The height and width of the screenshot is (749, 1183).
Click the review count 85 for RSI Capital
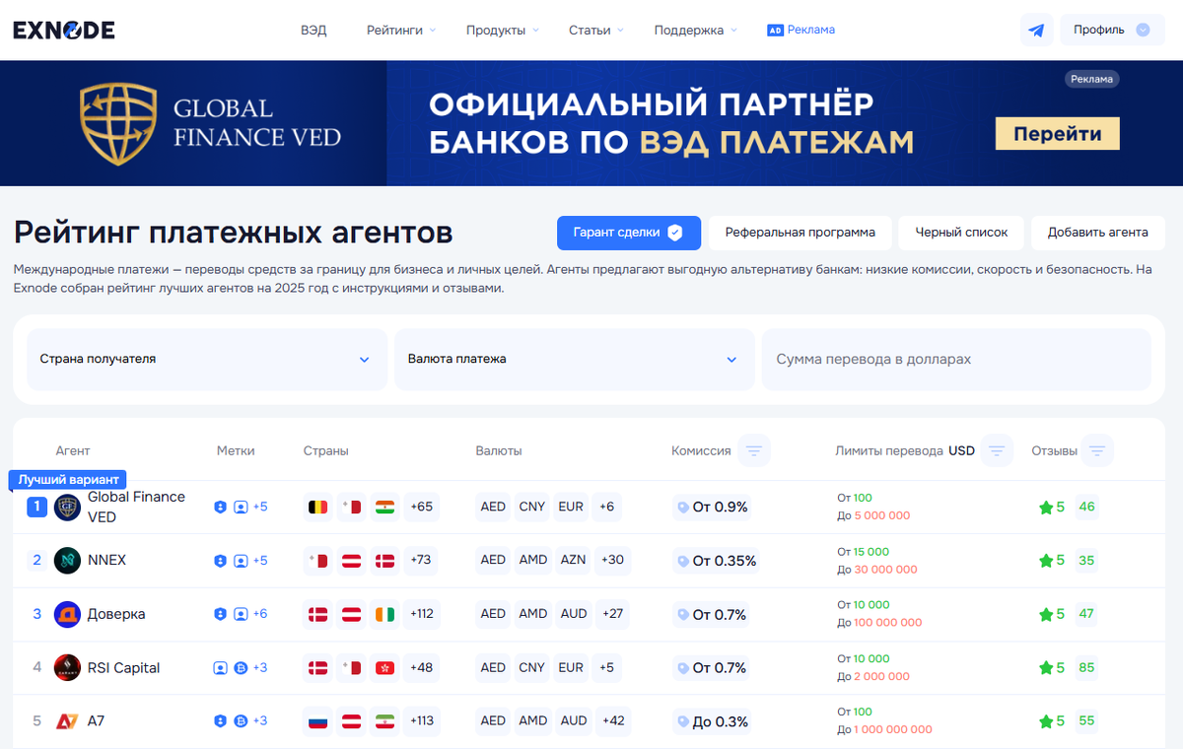click(x=1086, y=667)
